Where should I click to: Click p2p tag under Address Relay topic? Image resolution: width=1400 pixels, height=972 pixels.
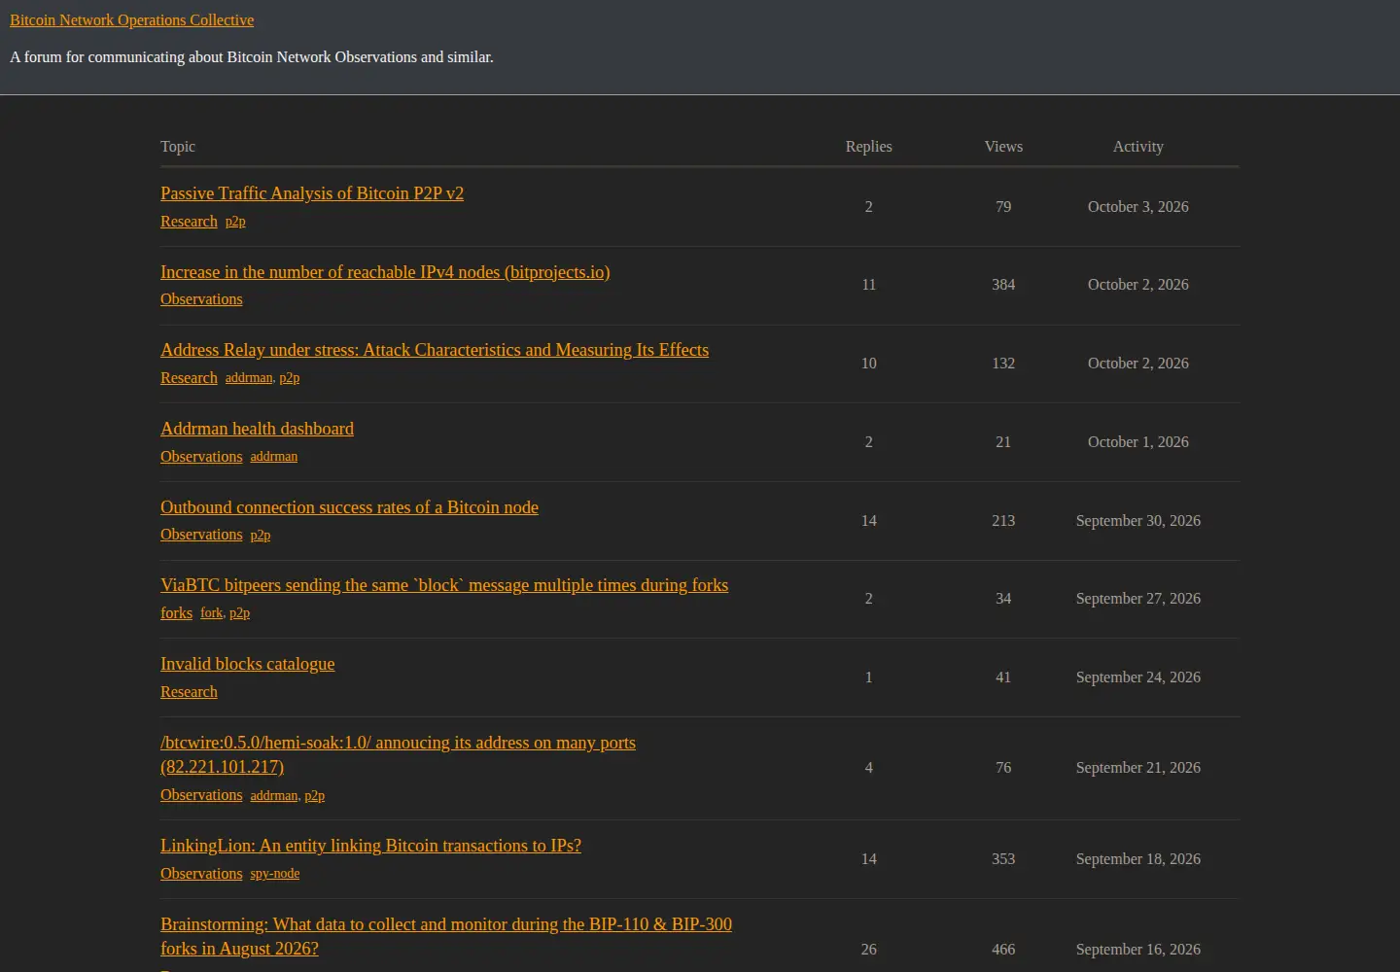pos(290,378)
